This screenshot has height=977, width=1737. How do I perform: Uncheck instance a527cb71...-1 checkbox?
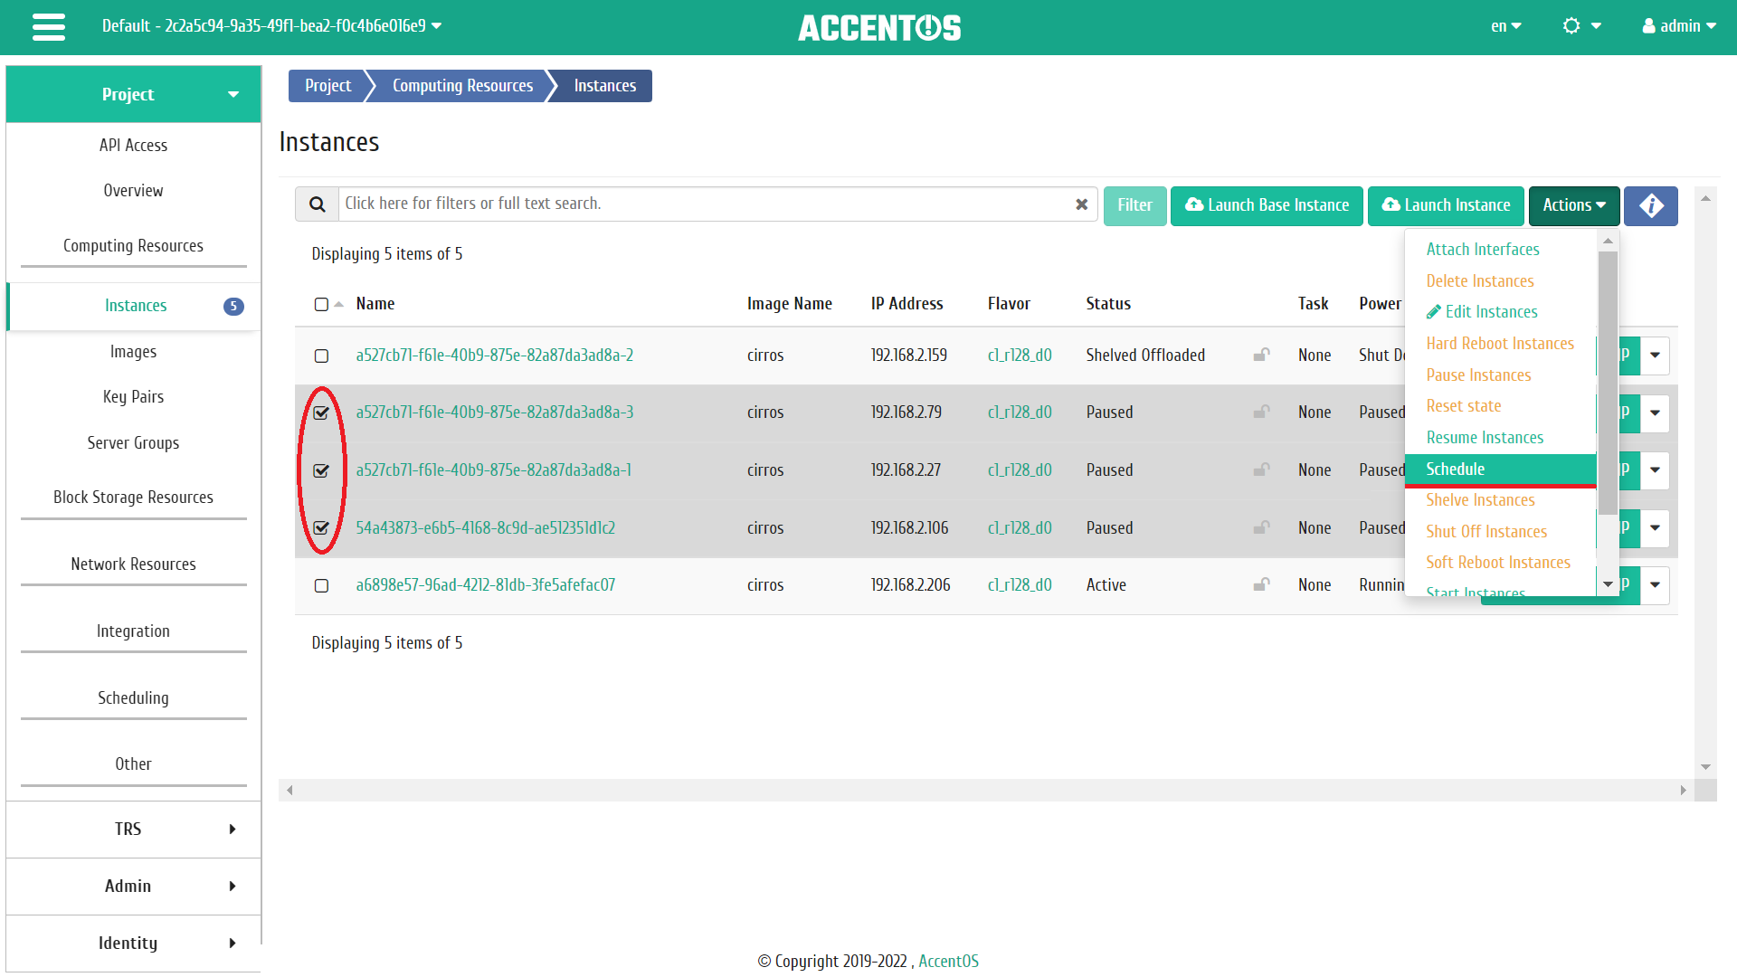pyautogui.click(x=321, y=470)
